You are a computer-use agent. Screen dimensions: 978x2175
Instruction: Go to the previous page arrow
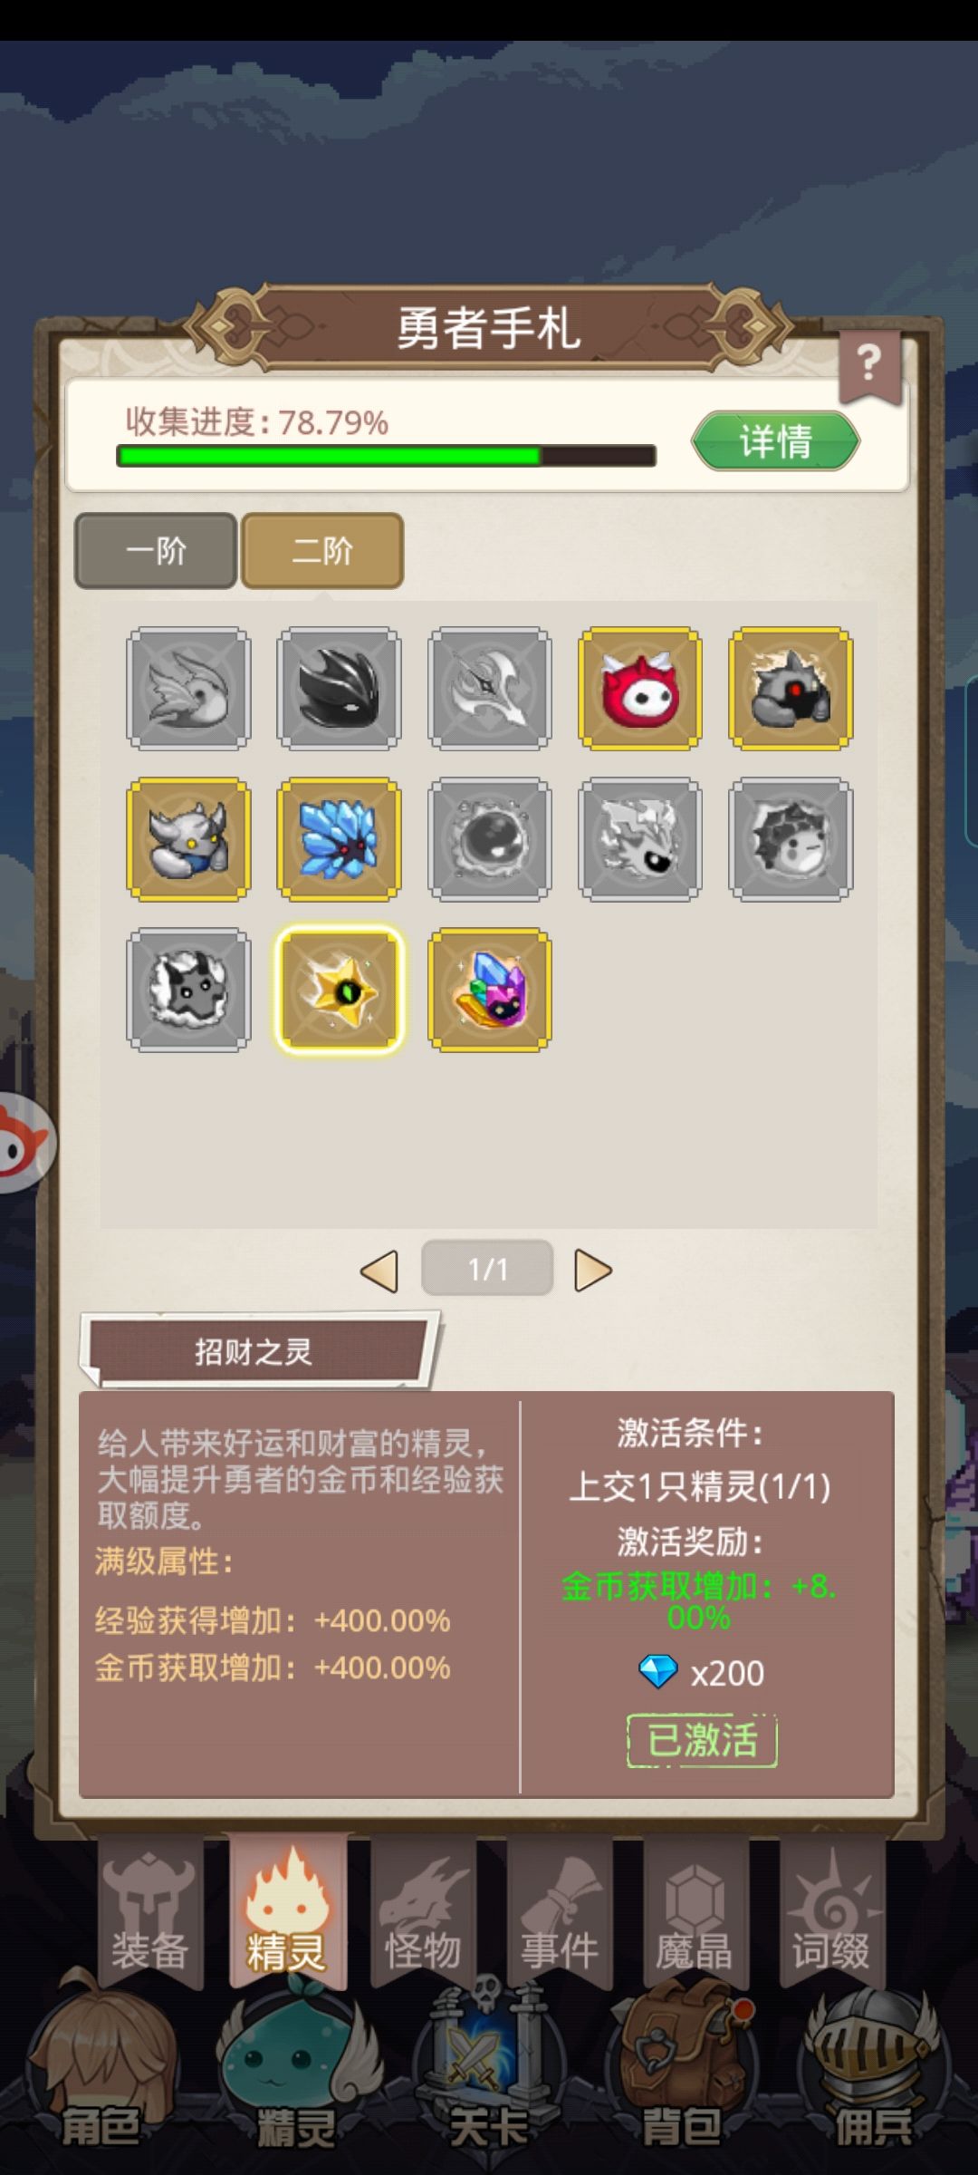click(x=379, y=1271)
